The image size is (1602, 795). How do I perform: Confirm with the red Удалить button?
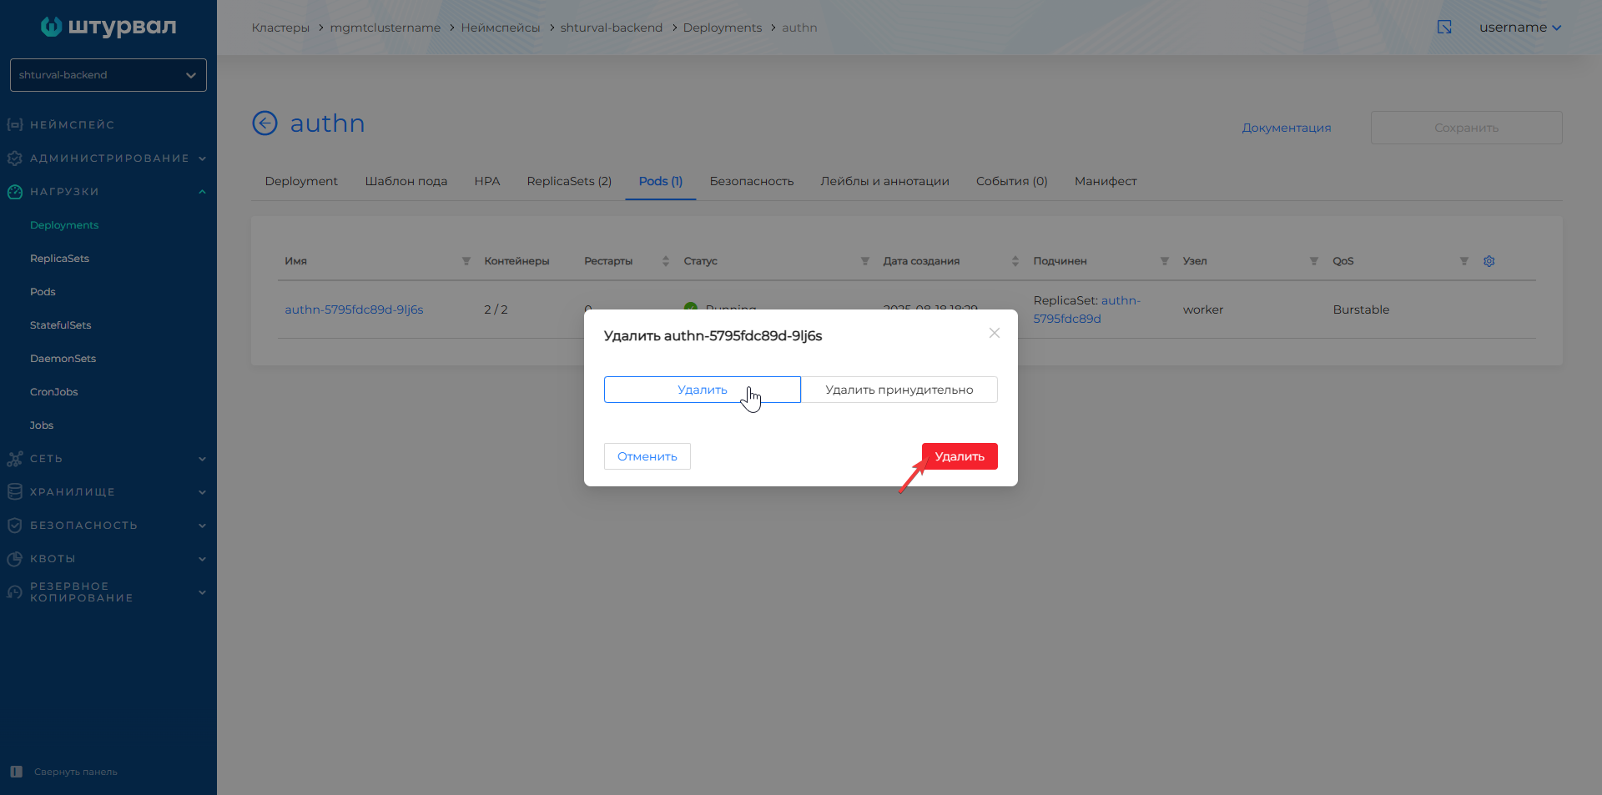(960, 456)
